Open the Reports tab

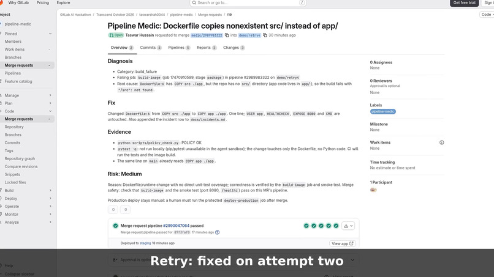tap(207, 48)
